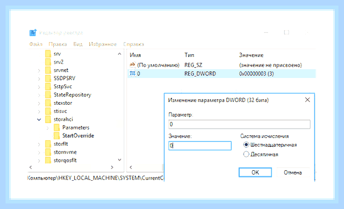The width and height of the screenshot is (344, 209).
Task: Click the Параметр name field
Action: click(239, 124)
